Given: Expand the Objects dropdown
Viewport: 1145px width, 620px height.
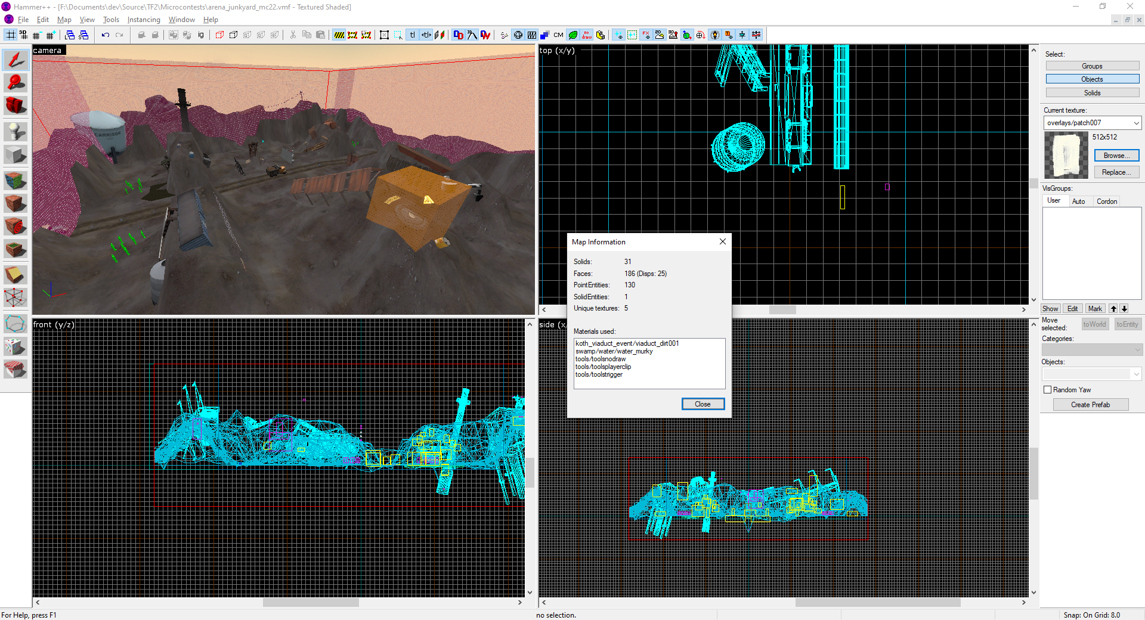Looking at the screenshot, I should point(1136,374).
